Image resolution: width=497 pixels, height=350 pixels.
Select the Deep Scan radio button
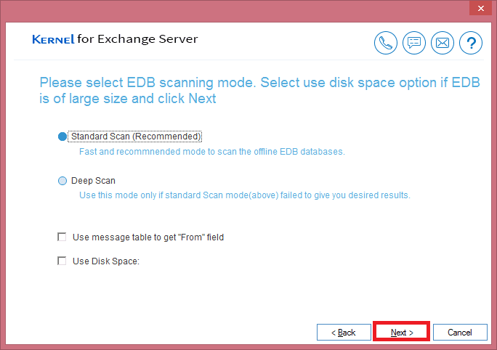[x=62, y=181]
